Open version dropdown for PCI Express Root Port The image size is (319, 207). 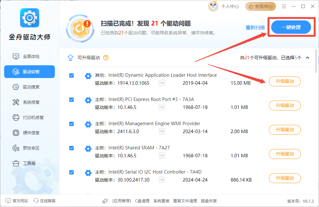click(162, 107)
